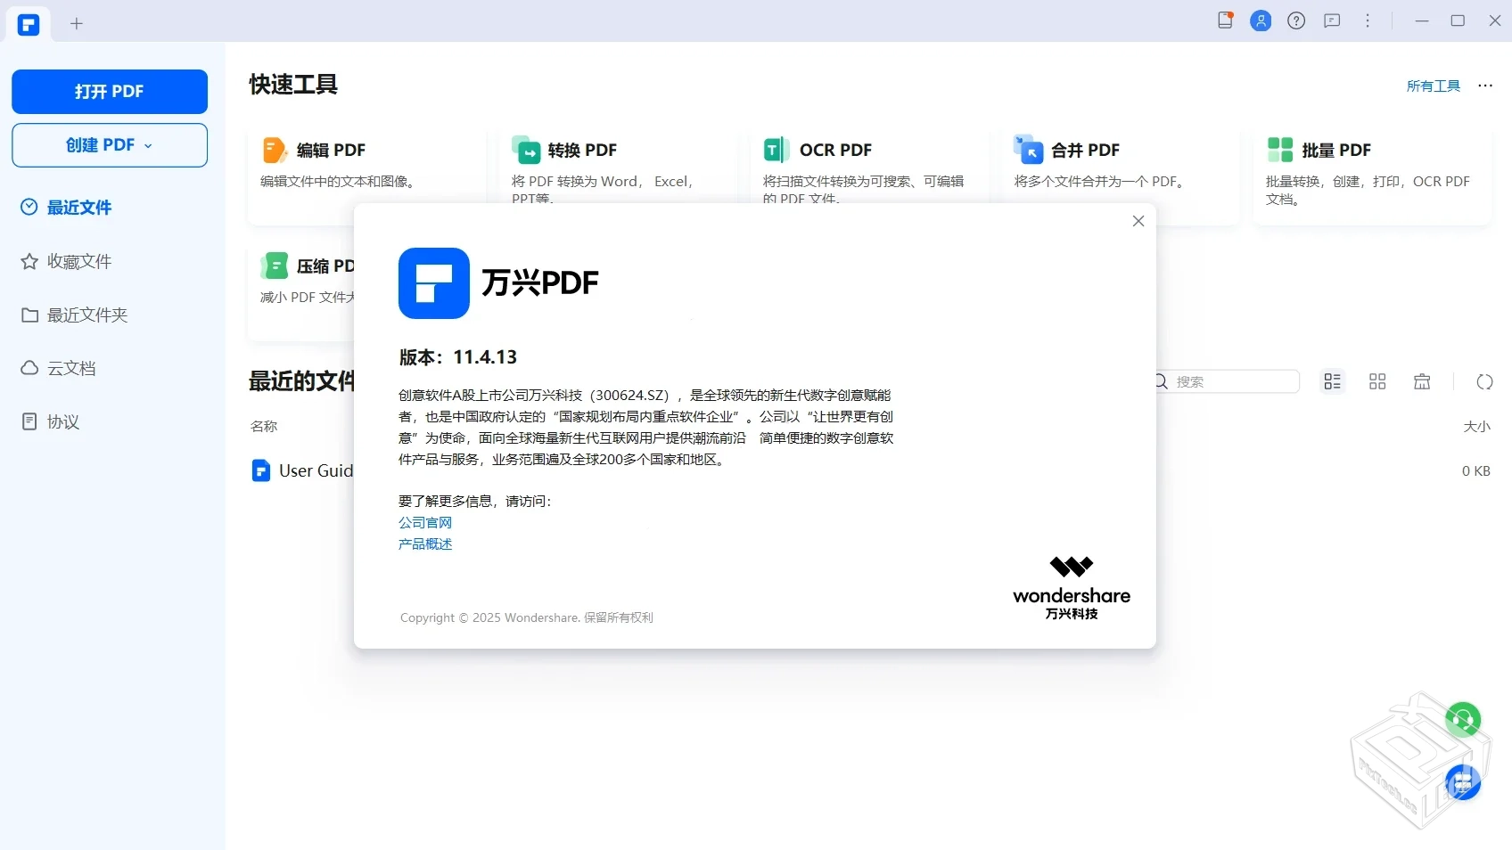1512x850 pixels.
Task: Open the account avatar menu
Action: [x=1261, y=20]
